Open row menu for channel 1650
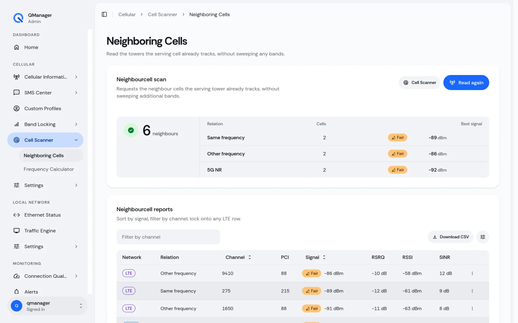The height and width of the screenshot is (323, 518). [x=472, y=309]
